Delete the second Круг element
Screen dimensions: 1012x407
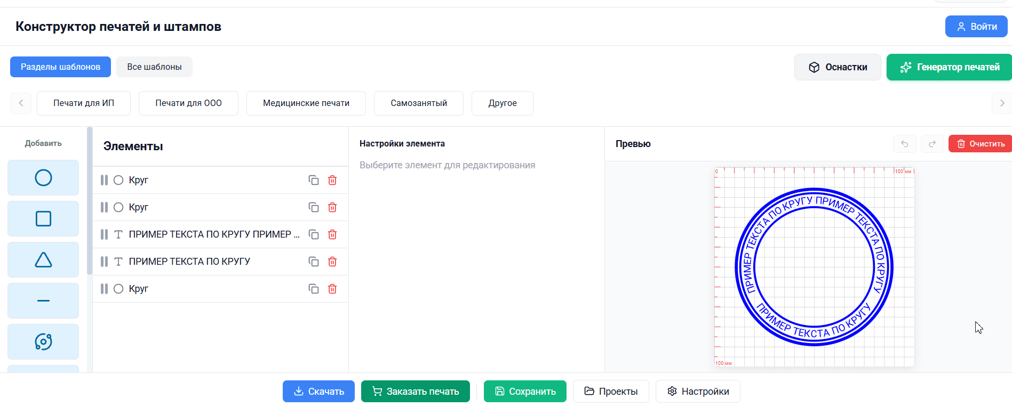point(332,207)
